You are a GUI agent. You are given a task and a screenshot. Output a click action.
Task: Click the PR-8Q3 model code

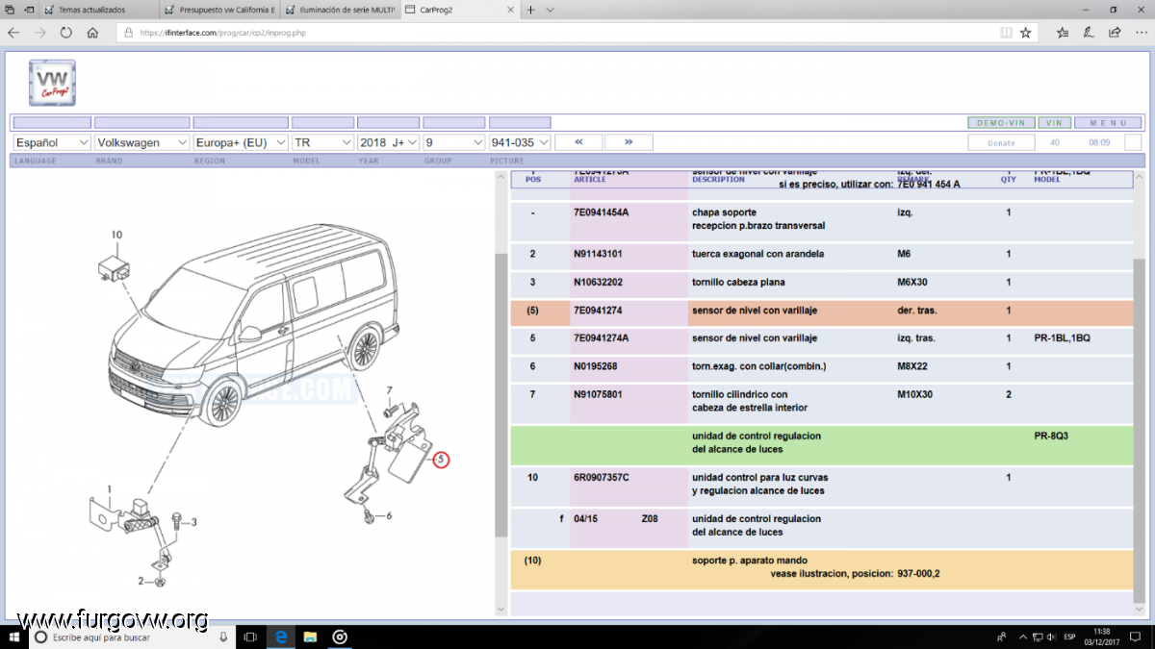pyautogui.click(x=1051, y=436)
